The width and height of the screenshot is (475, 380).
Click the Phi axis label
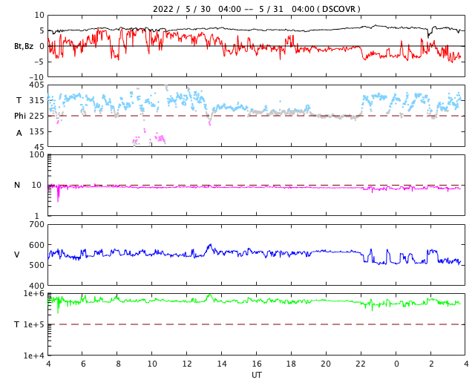pos(20,116)
